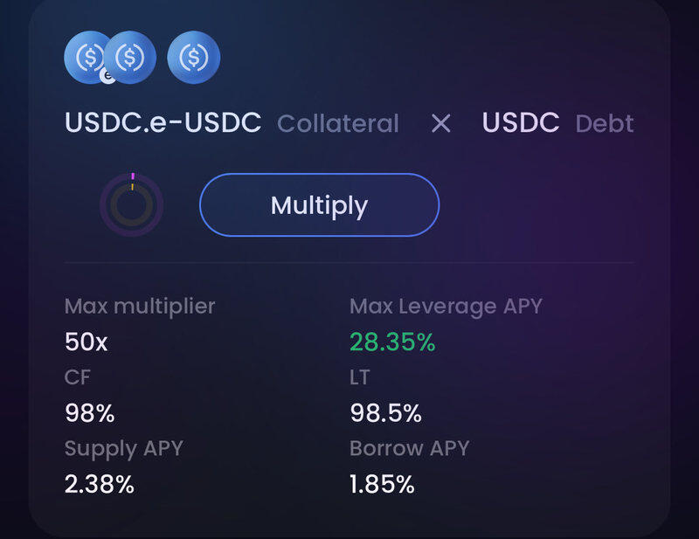The image size is (699, 539).
Task: Click the circular ring gauge icon
Action: (x=132, y=204)
